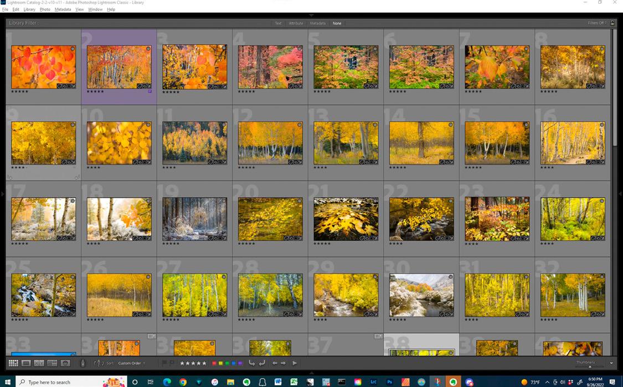Start the impromptu slideshow play button
623x387 pixels.
pos(295,363)
